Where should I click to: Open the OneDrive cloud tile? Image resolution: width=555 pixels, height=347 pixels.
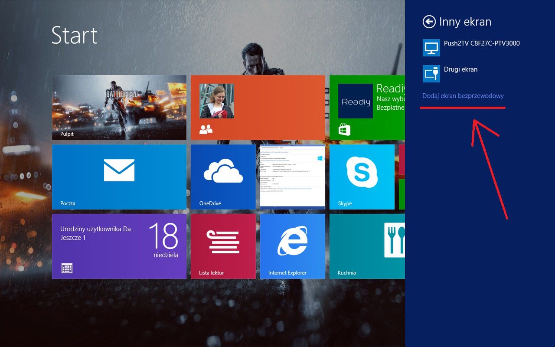[x=223, y=177]
